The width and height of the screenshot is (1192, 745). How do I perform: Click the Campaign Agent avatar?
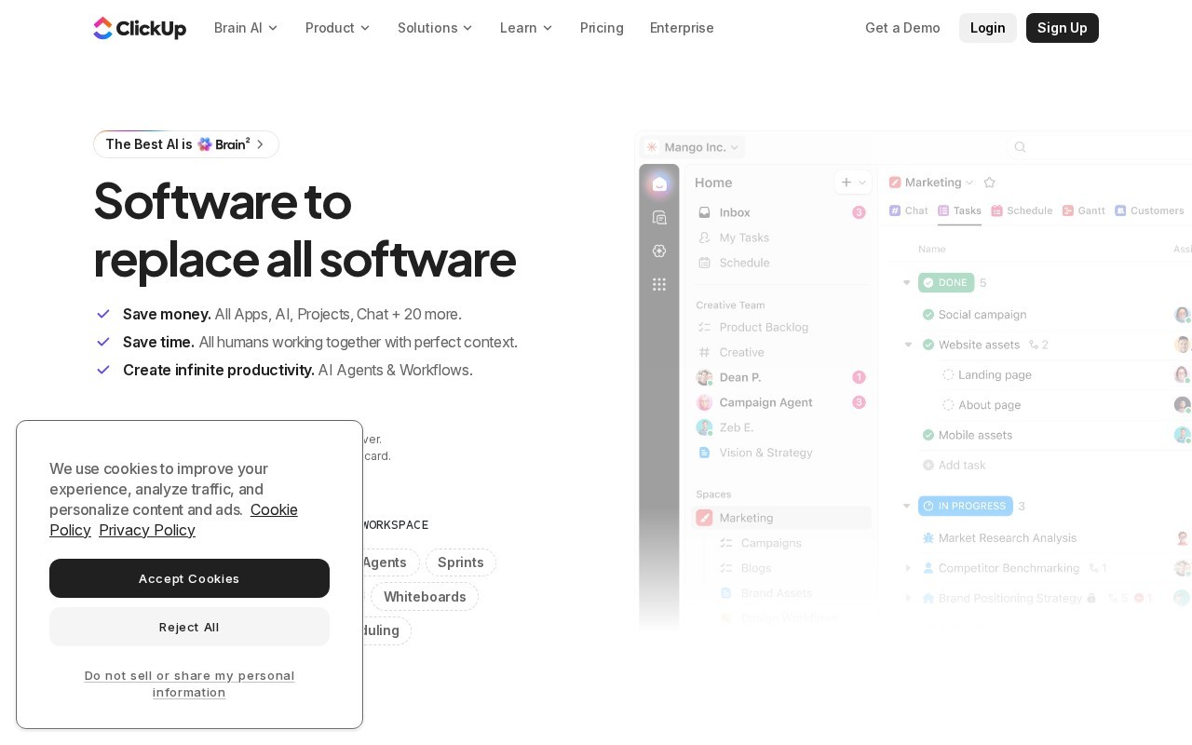click(x=705, y=402)
